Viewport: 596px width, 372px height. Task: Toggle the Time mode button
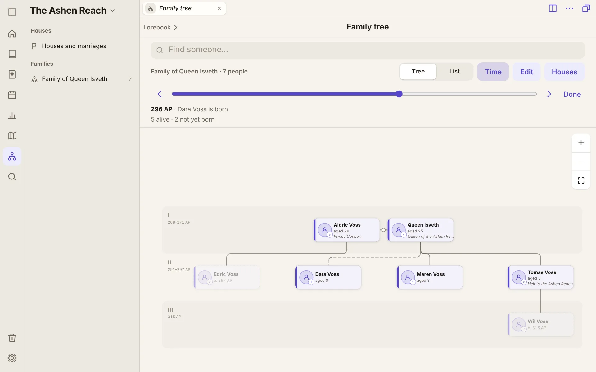[x=493, y=72]
